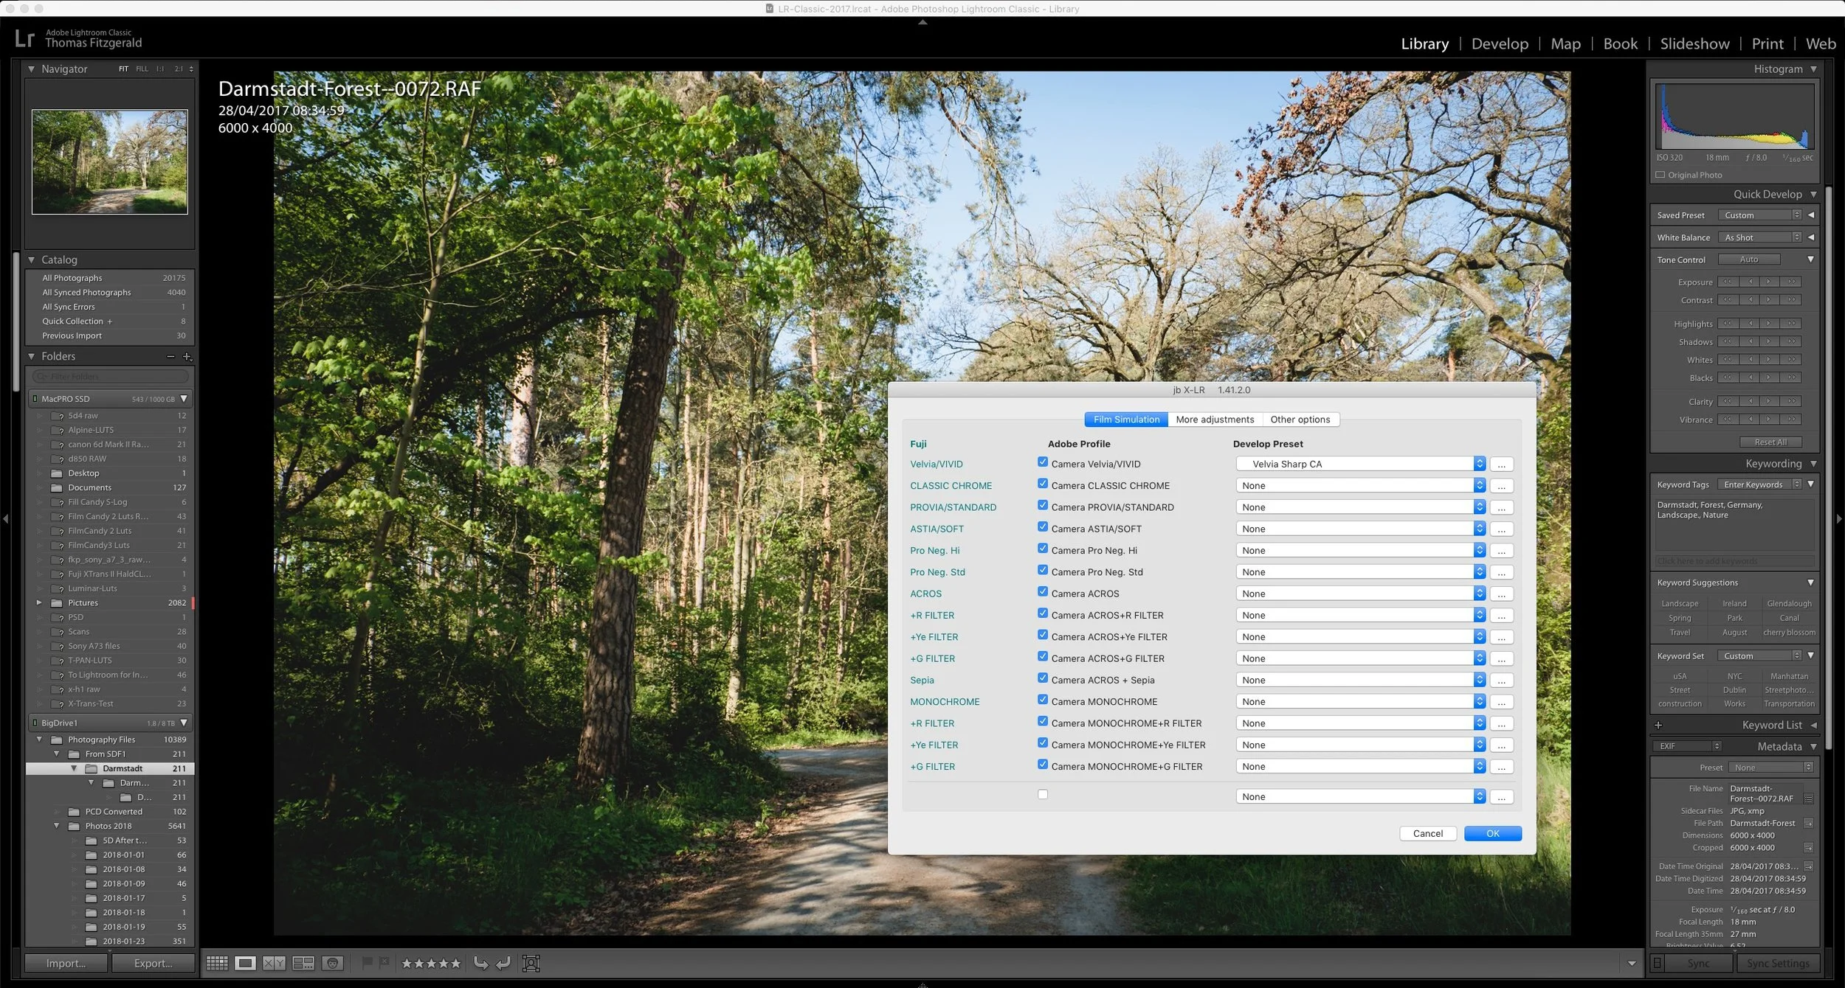Toggle Original Photo checkbox under histogram

[1660, 175]
